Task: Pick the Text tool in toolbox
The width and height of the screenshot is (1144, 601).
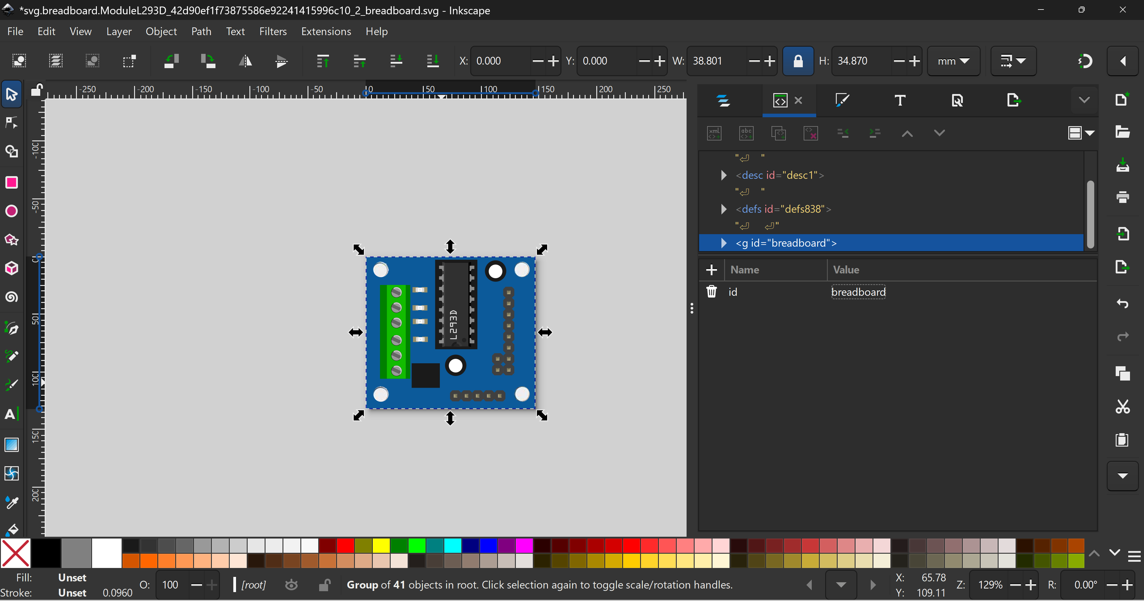Action: pyautogui.click(x=12, y=414)
